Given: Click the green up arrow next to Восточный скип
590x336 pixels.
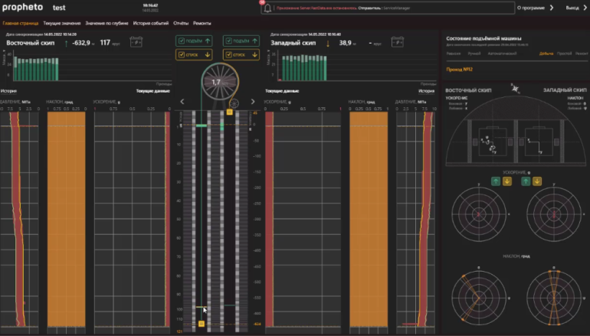Looking at the screenshot, I should tap(66, 44).
